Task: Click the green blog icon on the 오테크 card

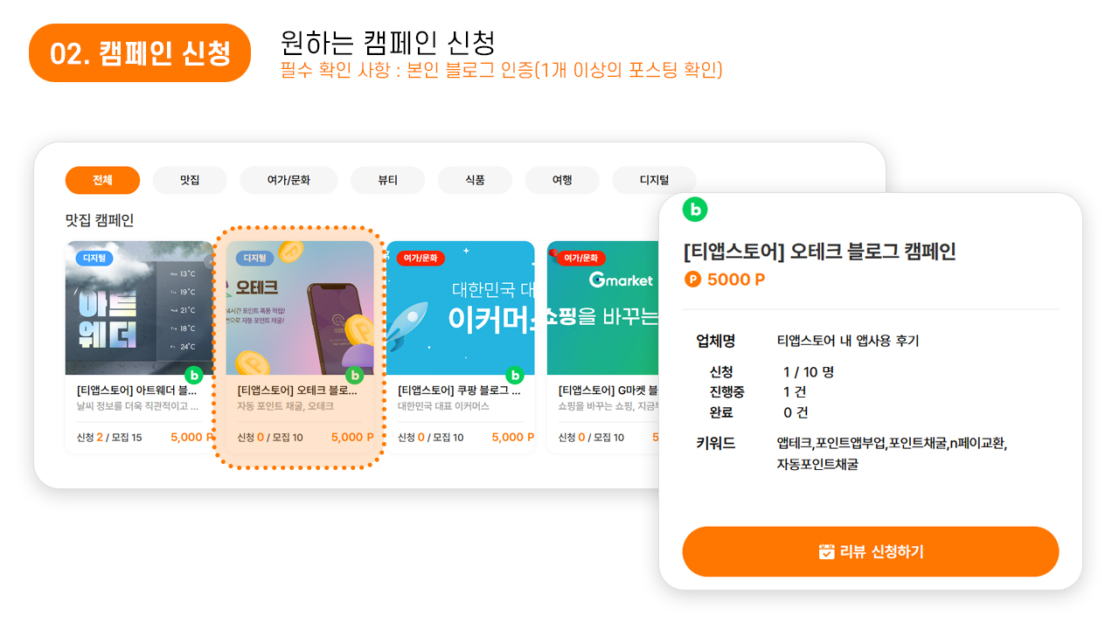Action: point(354,375)
